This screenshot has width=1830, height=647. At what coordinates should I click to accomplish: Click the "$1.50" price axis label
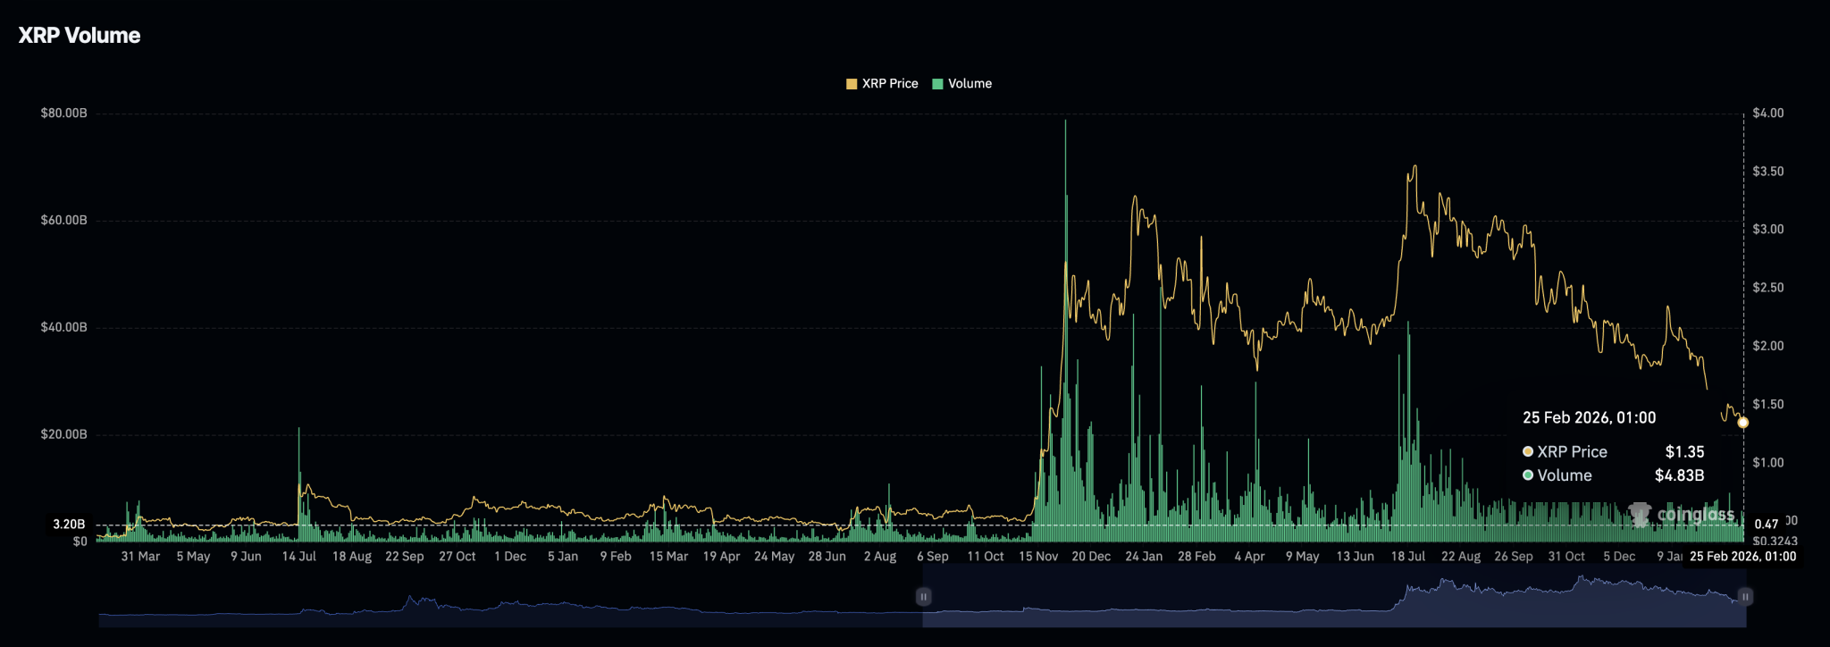click(1767, 405)
